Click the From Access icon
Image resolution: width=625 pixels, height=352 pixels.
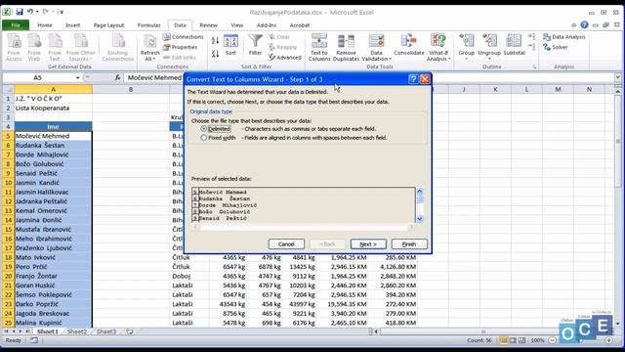point(14,48)
